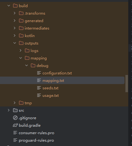
Task: Open the mapping.txt file
Action: [53, 81]
